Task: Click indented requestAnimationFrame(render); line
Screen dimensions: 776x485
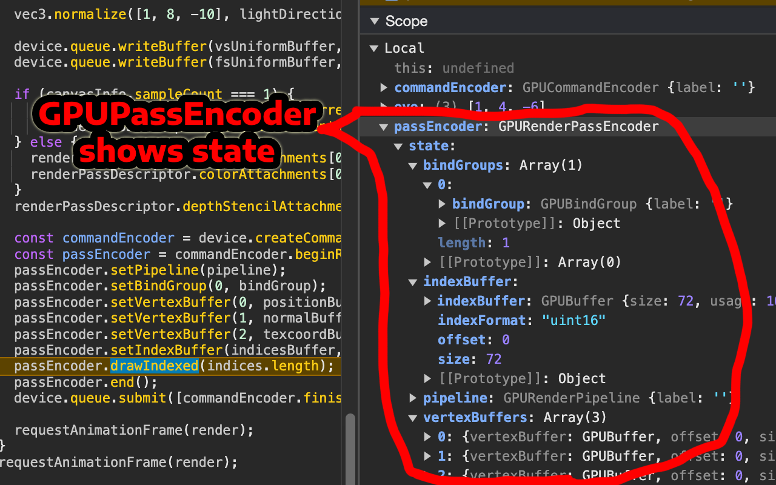Action: (x=133, y=430)
